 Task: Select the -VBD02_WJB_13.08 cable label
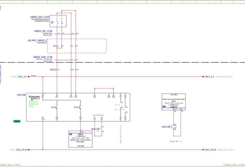(x=42, y=57)
